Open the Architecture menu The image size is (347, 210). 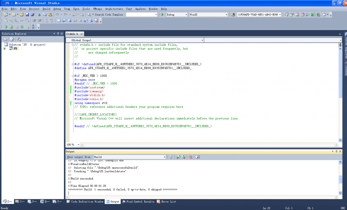[114, 9]
